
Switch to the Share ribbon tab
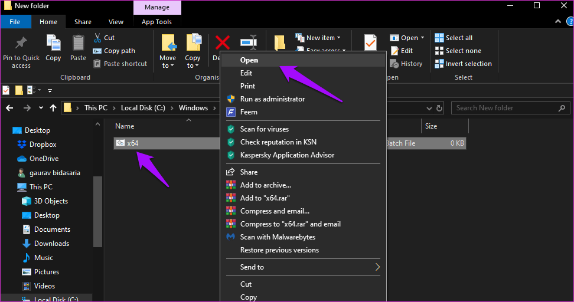[83, 22]
